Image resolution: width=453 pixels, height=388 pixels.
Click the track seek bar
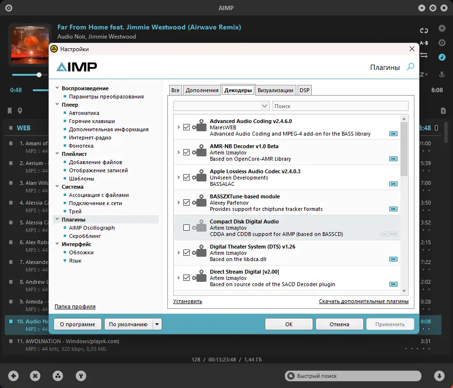pyautogui.click(x=41, y=90)
